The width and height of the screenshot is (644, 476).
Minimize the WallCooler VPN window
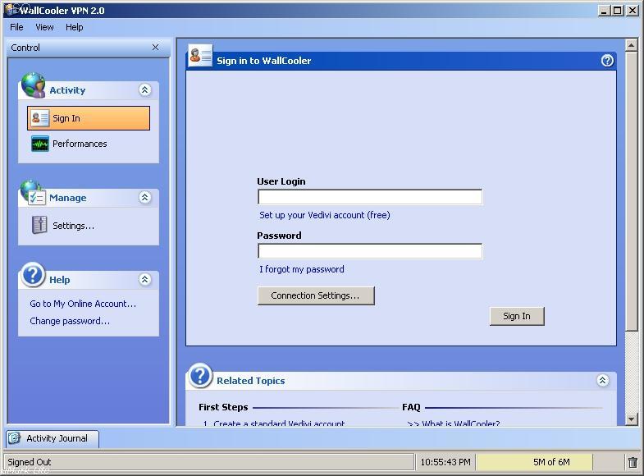(603, 11)
